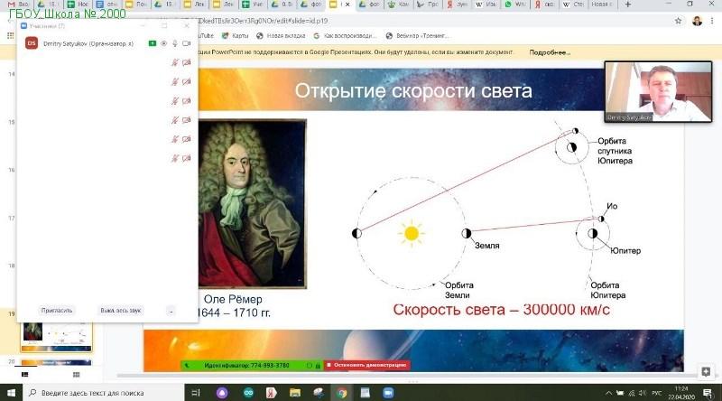Click the Пригласить button in participants window
The height and width of the screenshot is (401, 722).
pyautogui.click(x=57, y=310)
